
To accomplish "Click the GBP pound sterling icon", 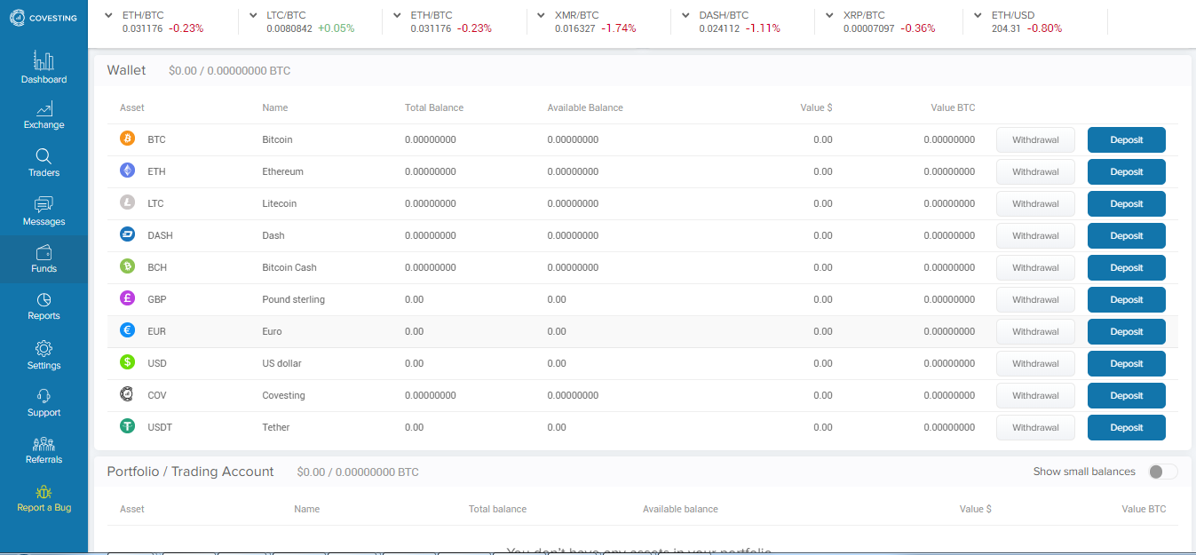I will 127,298.
